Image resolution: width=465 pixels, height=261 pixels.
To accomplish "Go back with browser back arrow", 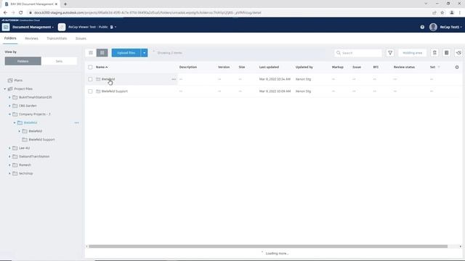I will (x=5, y=12).
